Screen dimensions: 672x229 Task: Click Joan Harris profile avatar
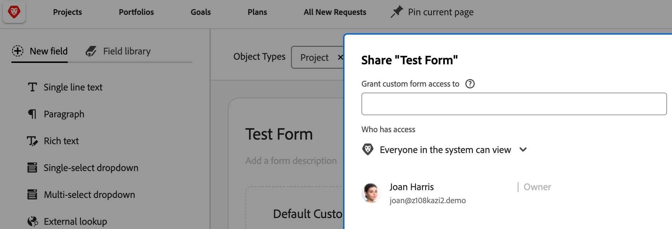coord(371,193)
